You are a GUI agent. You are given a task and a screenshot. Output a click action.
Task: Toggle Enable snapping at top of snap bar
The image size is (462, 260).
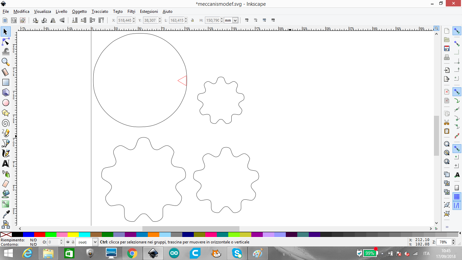[x=457, y=31]
